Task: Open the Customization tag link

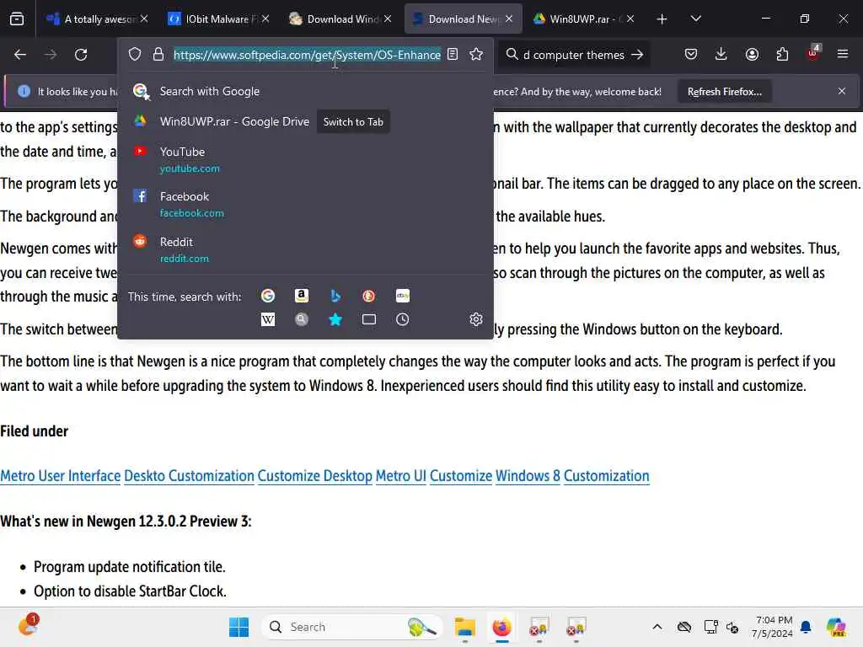Action: (607, 476)
